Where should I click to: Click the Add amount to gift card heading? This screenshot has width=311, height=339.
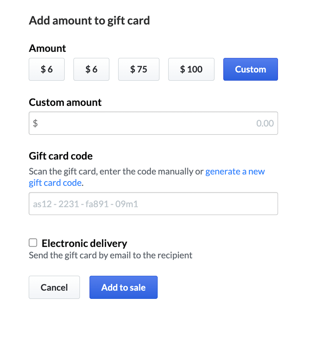click(x=89, y=20)
